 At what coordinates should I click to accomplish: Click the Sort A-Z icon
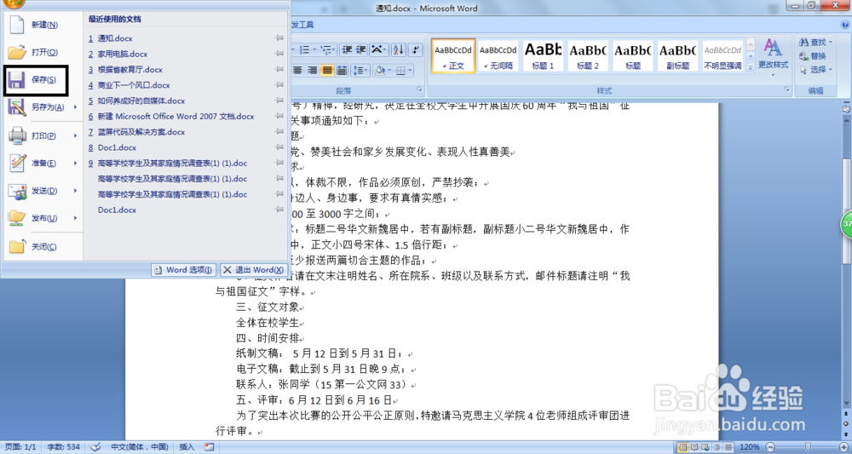398,50
